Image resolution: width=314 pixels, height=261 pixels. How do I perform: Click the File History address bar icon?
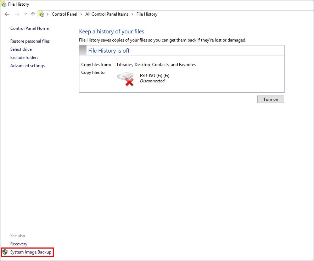click(42, 14)
